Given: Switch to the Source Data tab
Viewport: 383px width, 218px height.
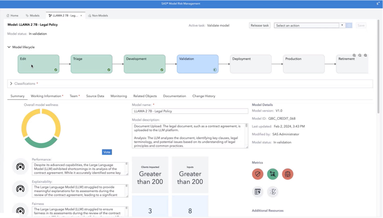Looking at the screenshot, I should coord(95,96).
